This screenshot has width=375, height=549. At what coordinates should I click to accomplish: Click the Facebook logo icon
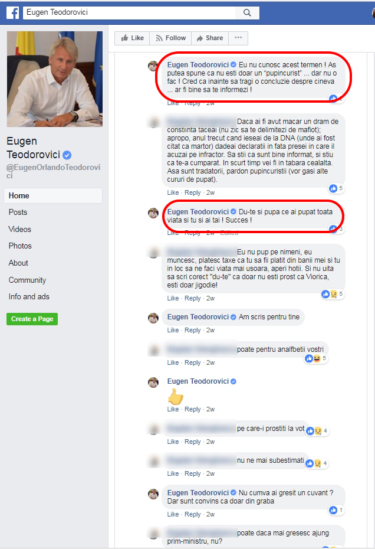12,12
